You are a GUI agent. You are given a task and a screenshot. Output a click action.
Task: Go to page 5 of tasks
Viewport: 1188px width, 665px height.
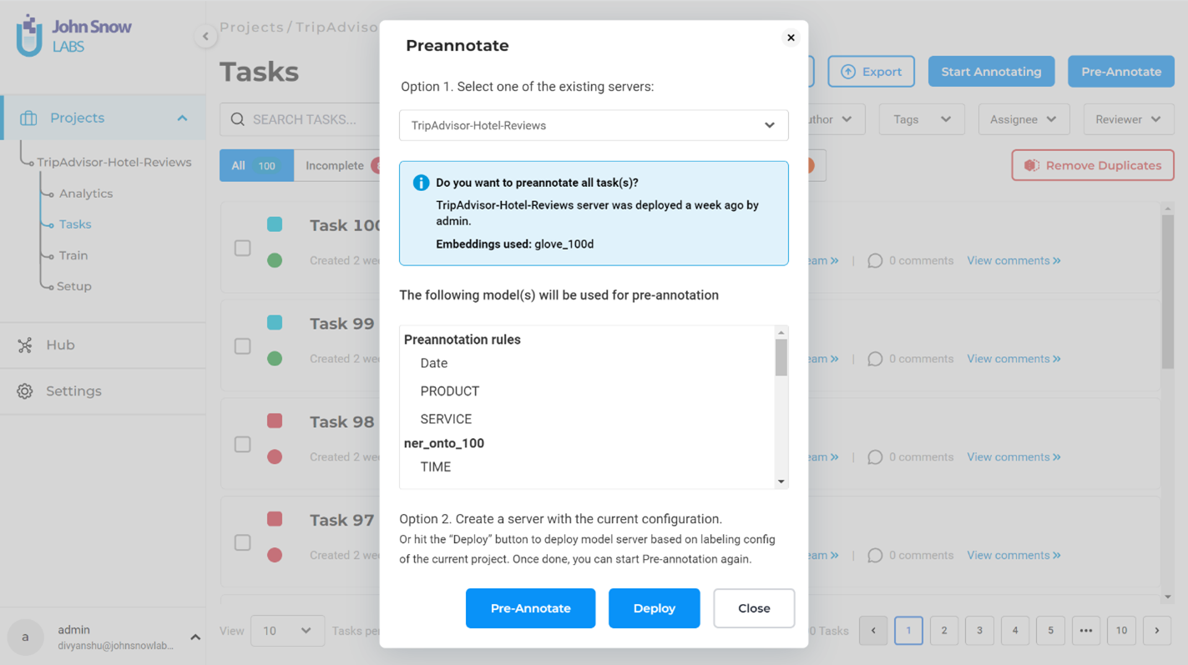click(1050, 631)
